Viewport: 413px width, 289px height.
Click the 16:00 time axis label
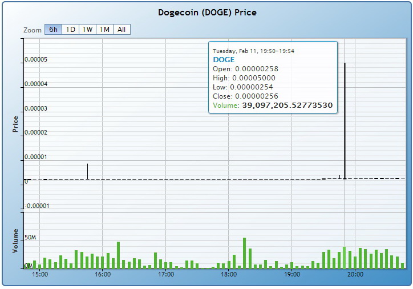pyautogui.click(x=103, y=274)
